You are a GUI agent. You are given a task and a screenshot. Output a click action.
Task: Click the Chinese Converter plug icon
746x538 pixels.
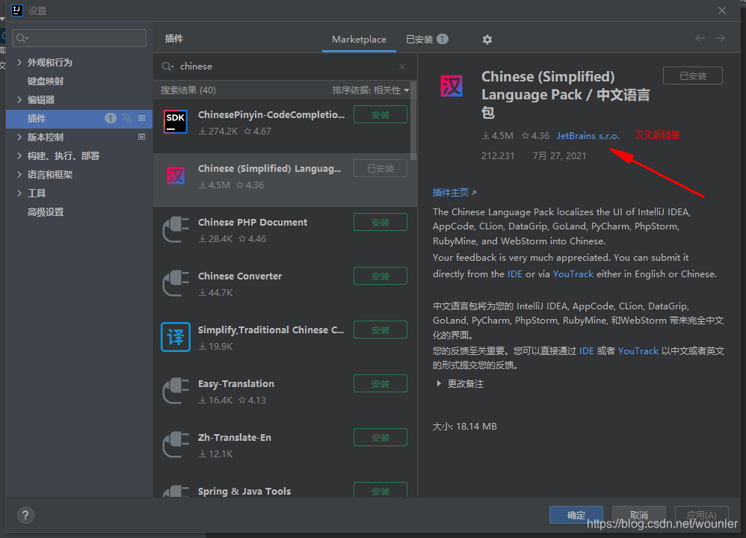pyautogui.click(x=176, y=283)
